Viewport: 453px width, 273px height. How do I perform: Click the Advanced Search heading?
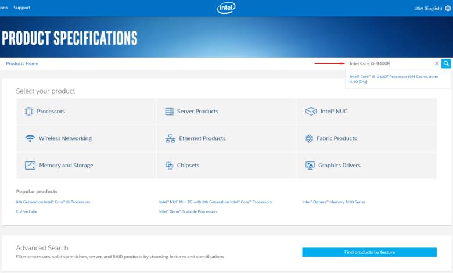(42, 248)
